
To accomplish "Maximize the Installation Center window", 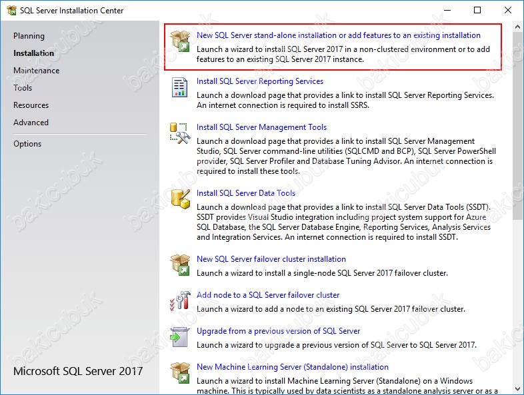I will click(477, 10).
